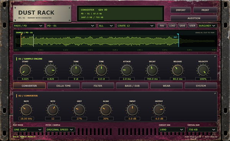
Task: Click the IMPORT button
Action: tap(181, 10)
